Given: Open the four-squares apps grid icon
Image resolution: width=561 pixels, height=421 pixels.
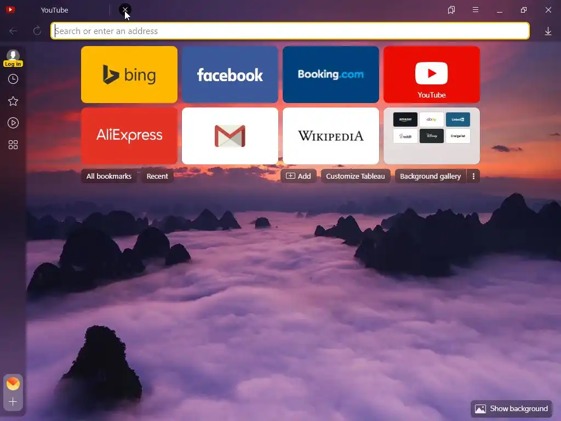Looking at the screenshot, I should pos(13,145).
